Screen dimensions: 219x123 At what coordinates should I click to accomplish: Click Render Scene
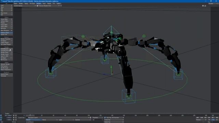7,54
